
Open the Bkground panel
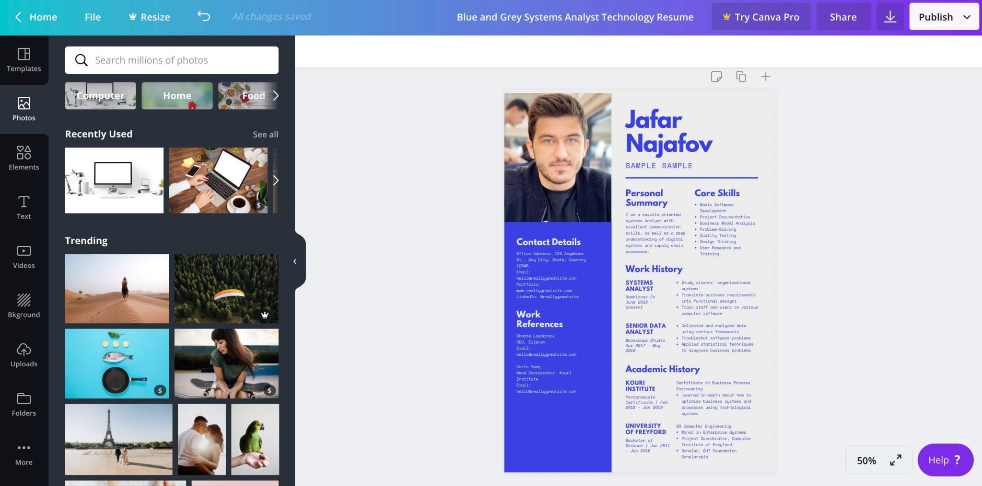(x=23, y=306)
